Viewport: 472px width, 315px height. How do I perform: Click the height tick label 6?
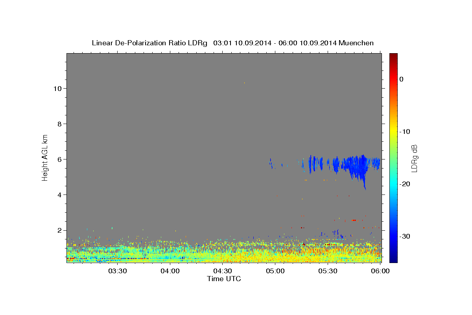click(59, 159)
